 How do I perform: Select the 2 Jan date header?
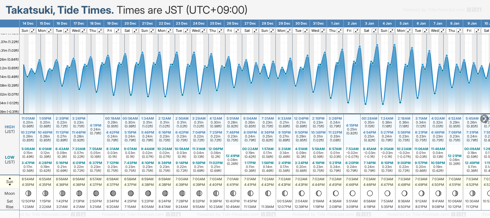(352, 23)
